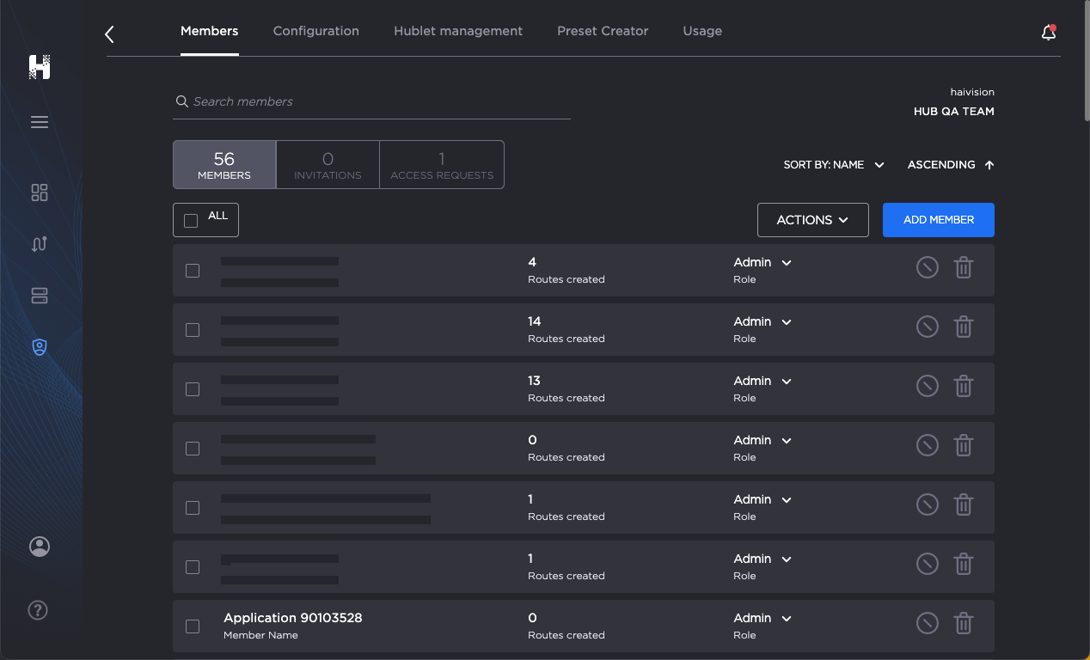Open the SORT BY: NAME dropdown
The width and height of the screenshot is (1090, 660).
[832, 164]
